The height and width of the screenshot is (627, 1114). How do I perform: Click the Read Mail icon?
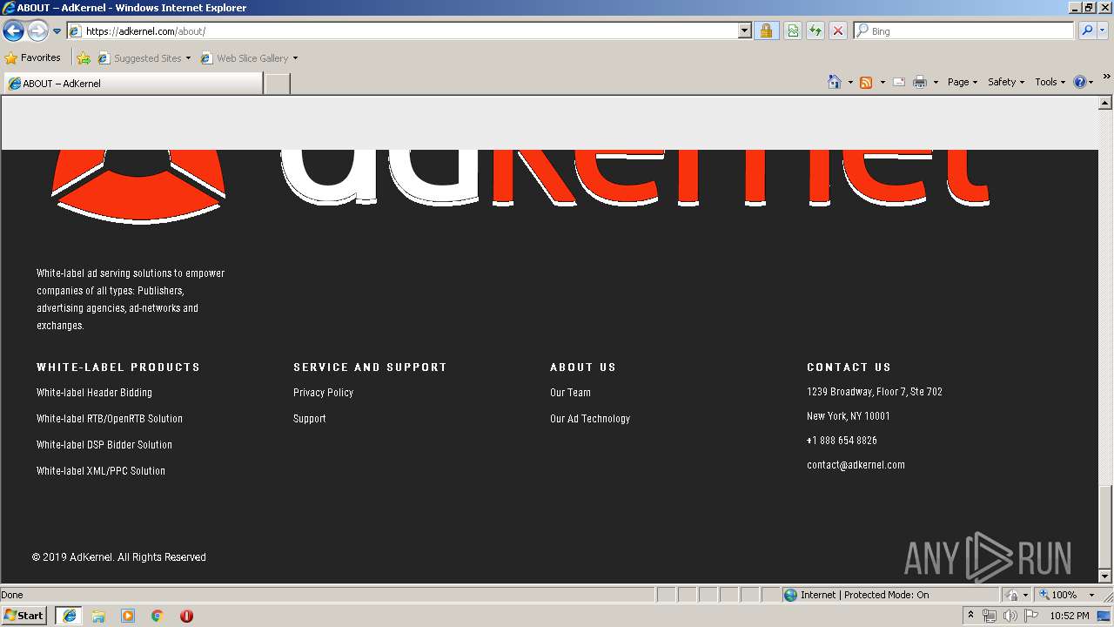pyautogui.click(x=899, y=82)
